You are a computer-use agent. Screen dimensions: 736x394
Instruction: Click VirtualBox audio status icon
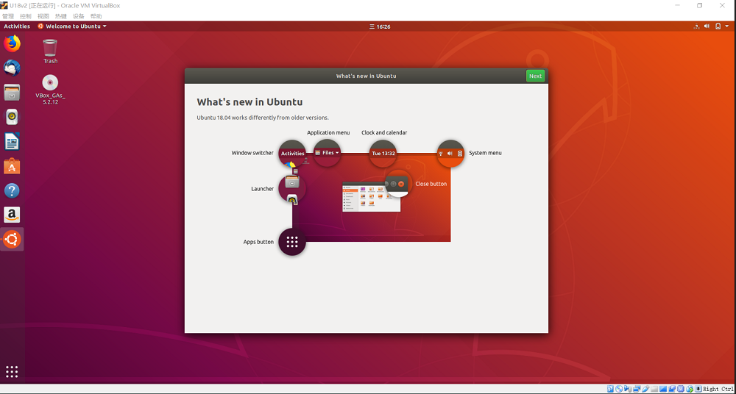(x=628, y=389)
